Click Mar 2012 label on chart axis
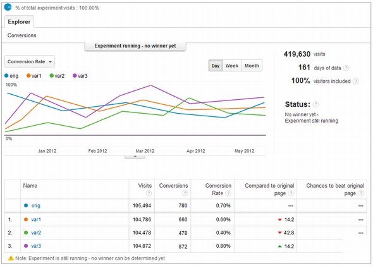373x266 pixels. 145,151
